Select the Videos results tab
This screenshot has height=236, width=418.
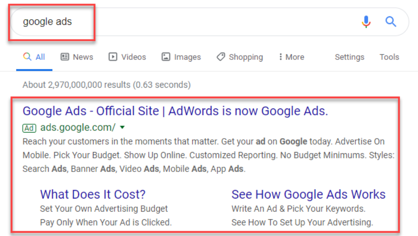pos(133,57)
